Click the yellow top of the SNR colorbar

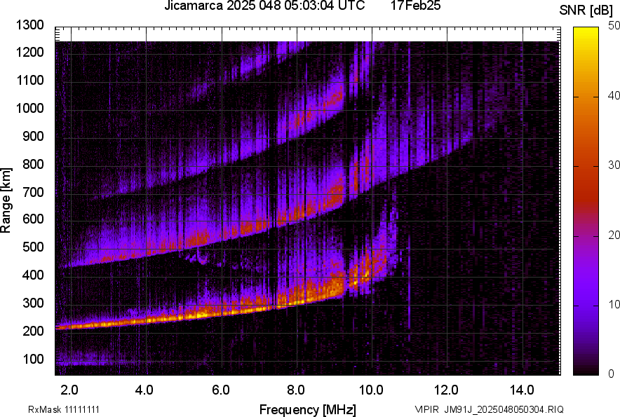586,34
